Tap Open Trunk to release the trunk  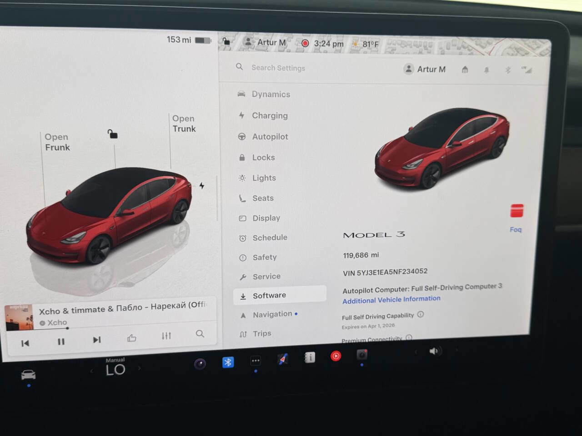coord(184,124)
